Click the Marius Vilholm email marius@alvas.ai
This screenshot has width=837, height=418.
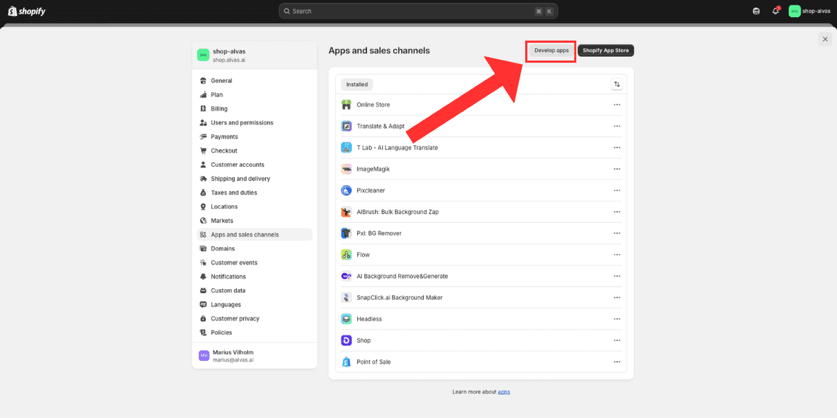(233, 359)
